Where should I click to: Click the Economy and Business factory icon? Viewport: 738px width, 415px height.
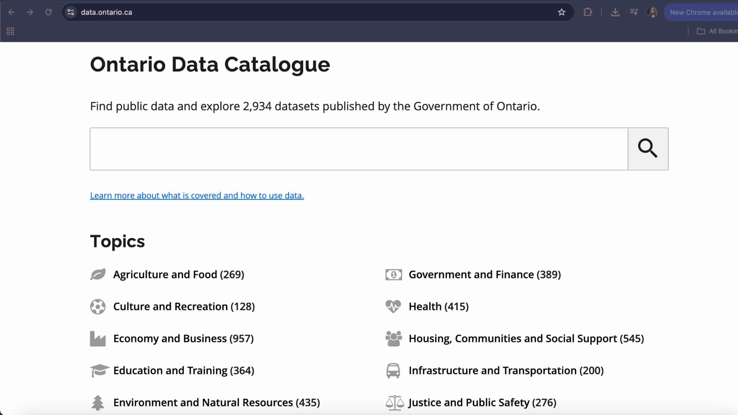pos(98,339)
